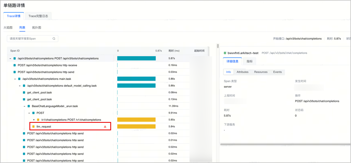Switch to the Trace完整日志 tab
The height and width of the screenshot is (163, 351).
(38, 16)
